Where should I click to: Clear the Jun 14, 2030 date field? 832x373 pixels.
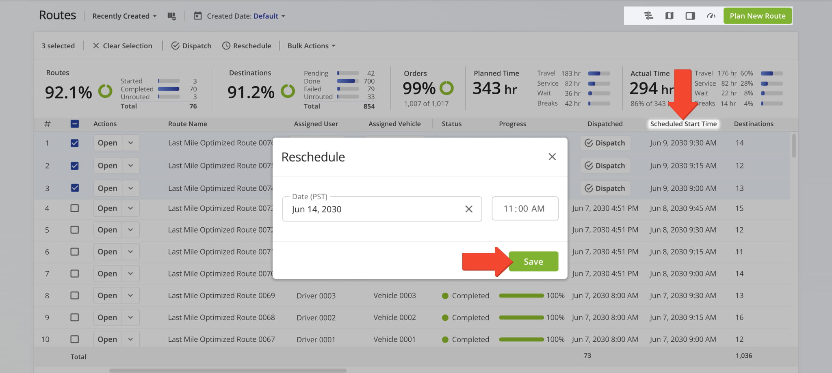tap(468, 209)
